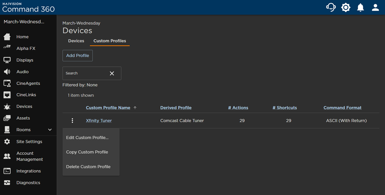Image resolution: width=385 pixels, height=195 pixels.
Task: Click the Displays monitor icon
Action: tap(7, 60)
